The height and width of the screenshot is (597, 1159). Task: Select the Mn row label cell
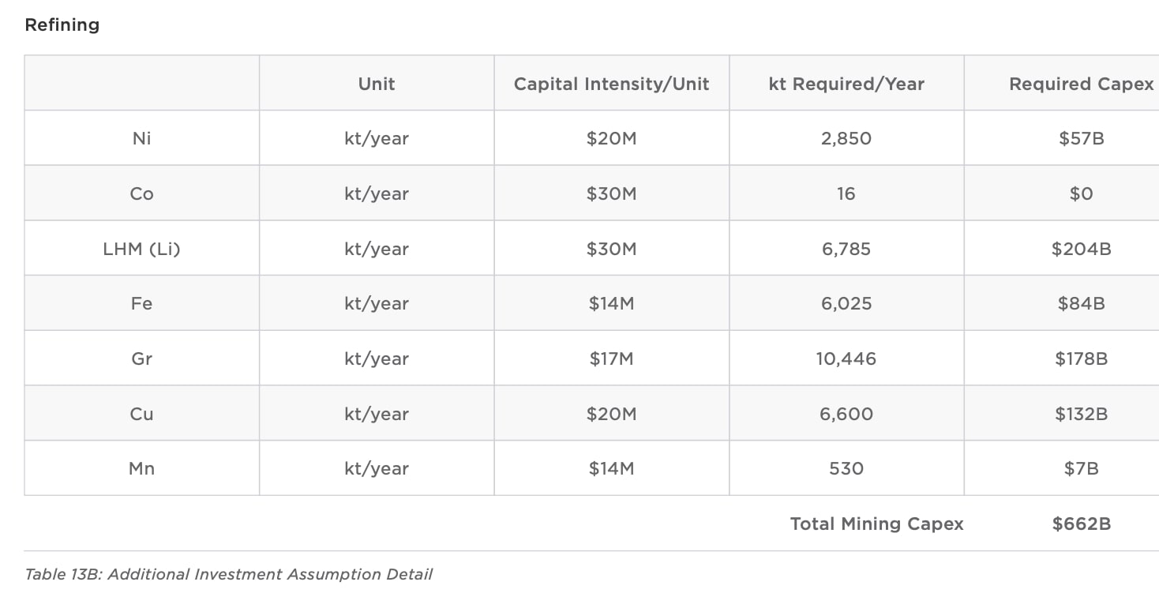click(x=141, y=468)
